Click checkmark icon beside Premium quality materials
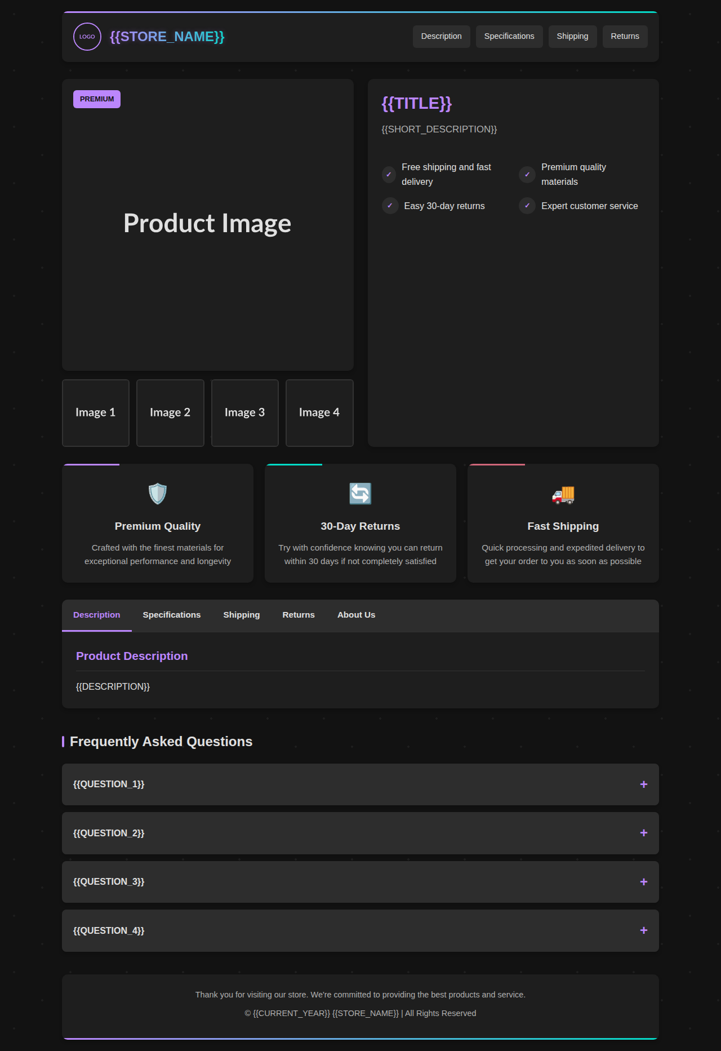 click(527, 175)
